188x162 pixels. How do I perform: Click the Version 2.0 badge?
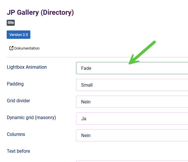click(19, 34)
